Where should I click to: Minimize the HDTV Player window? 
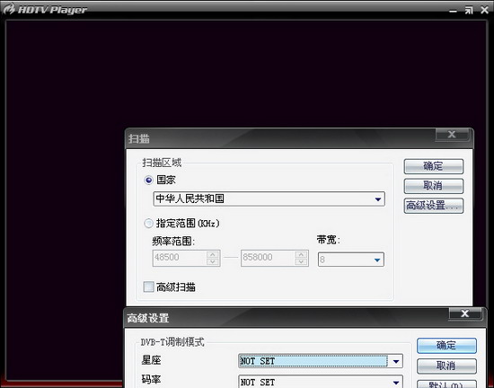coord(453,11)
